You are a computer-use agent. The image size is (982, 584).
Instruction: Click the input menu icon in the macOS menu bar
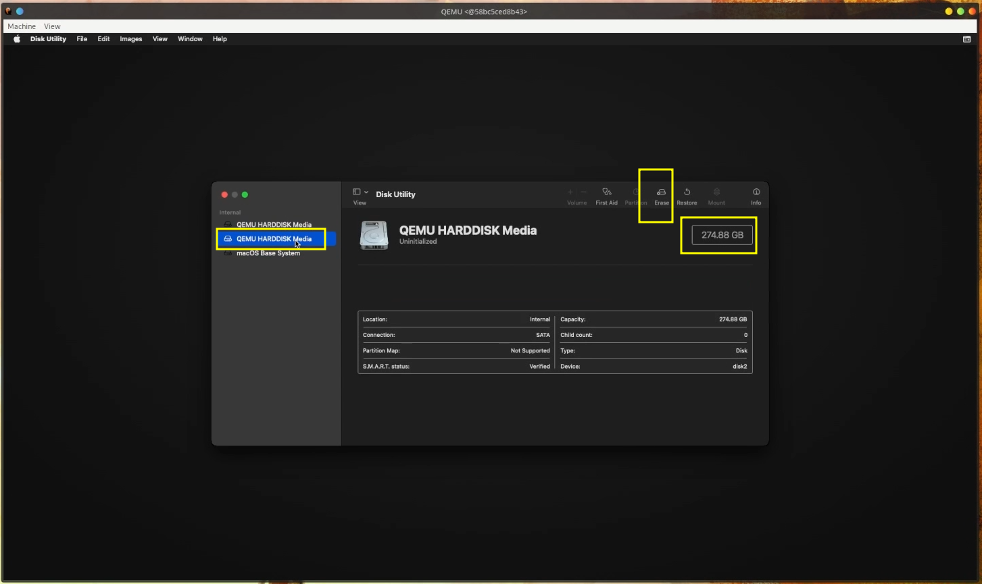click(x=966, y=39)
